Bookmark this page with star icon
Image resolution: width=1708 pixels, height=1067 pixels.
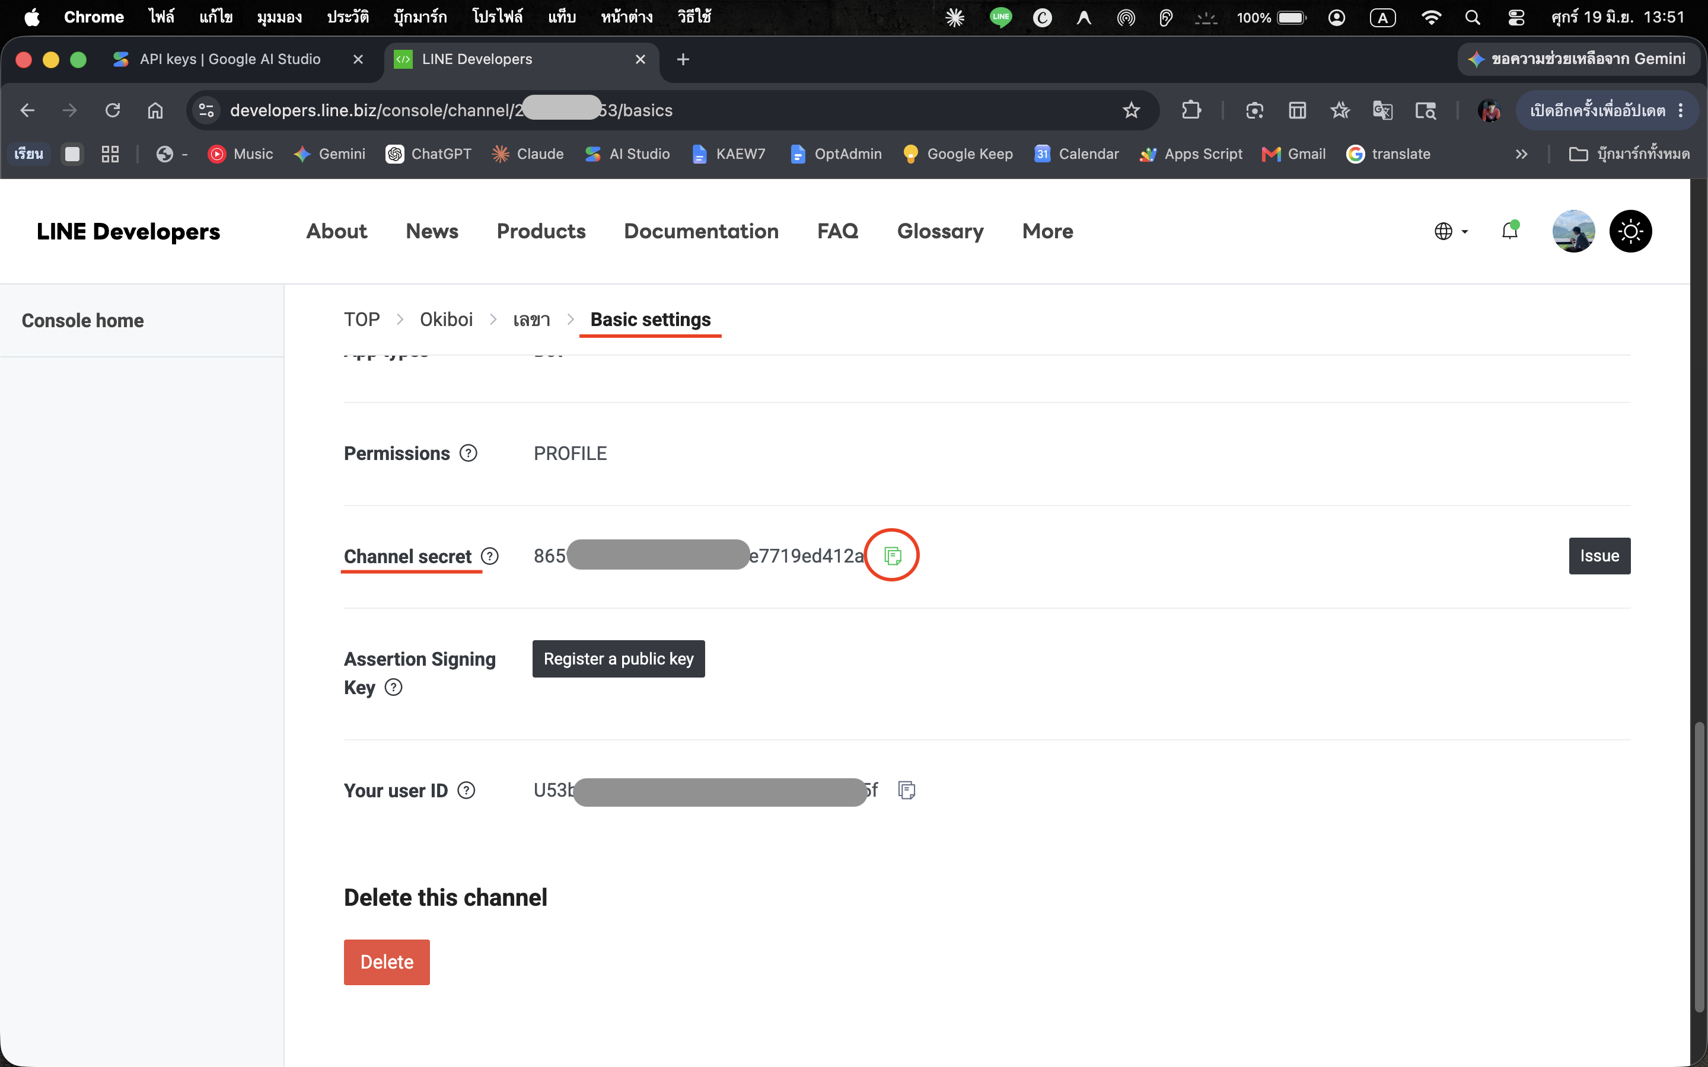pyautogui.click(x=1132, y=110)
